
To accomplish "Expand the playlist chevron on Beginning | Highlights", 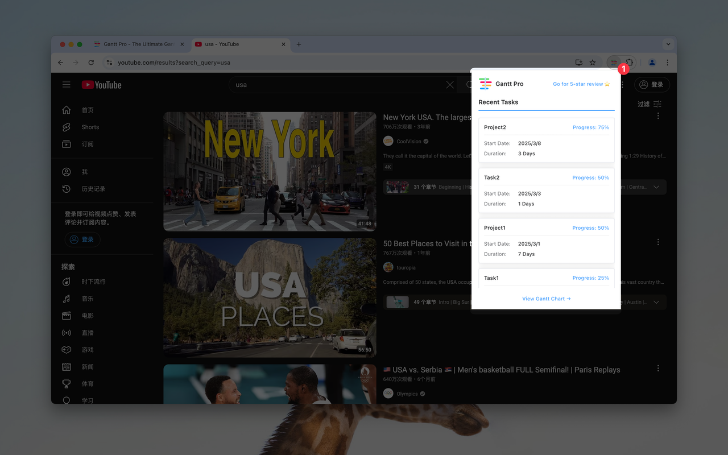I will pos(657,187).
